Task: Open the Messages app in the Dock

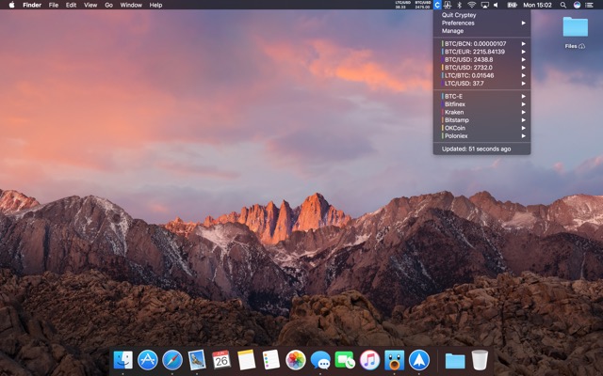Action: tap(320, 360)
